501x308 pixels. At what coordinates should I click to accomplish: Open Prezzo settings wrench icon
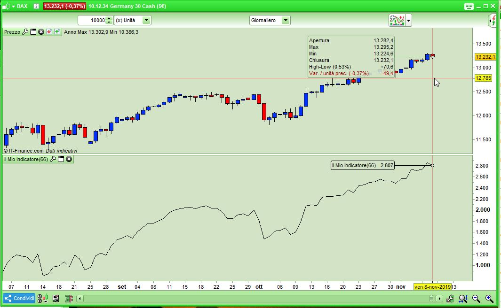click(25, 31)
